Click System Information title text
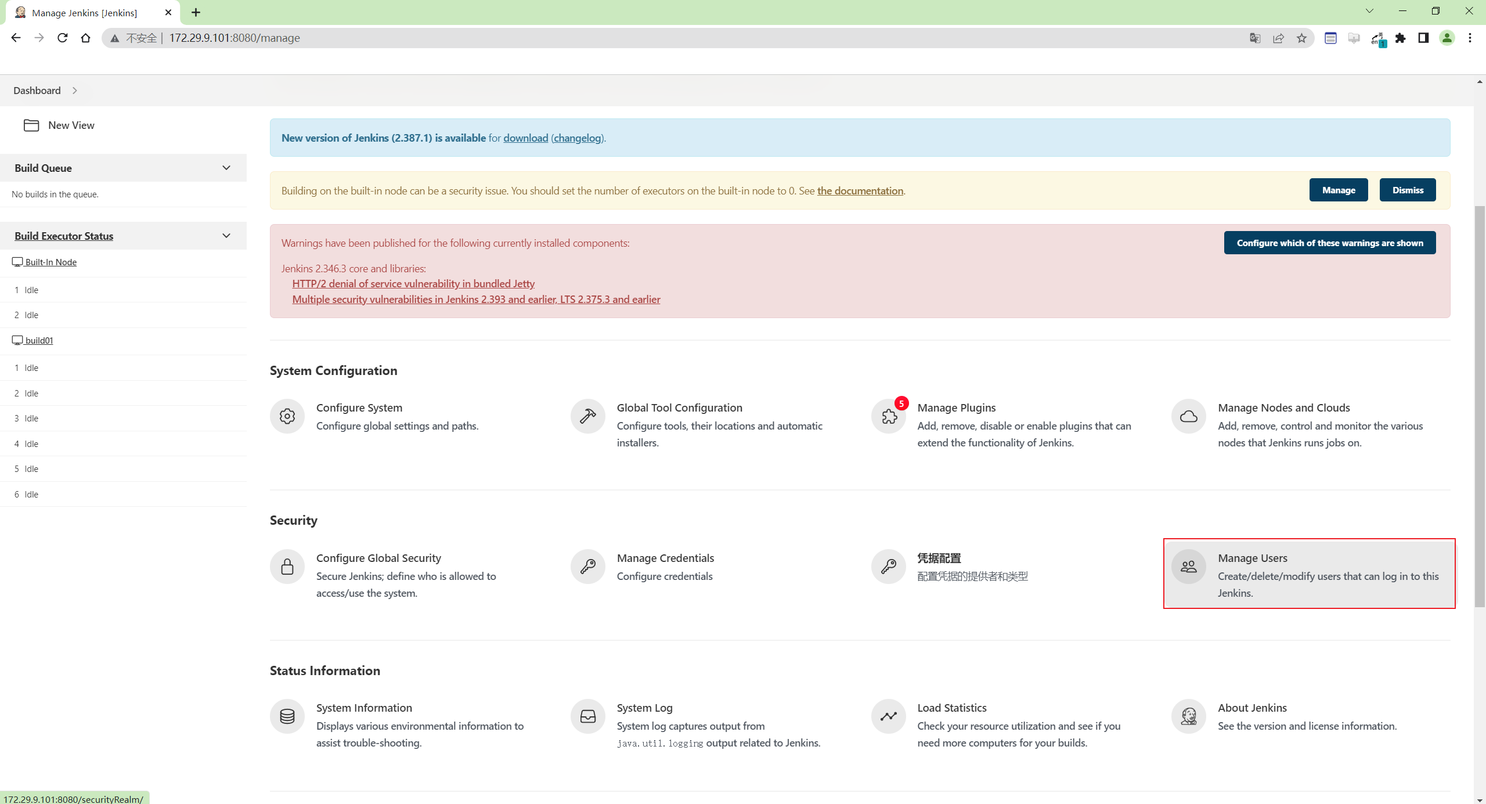Viewport: 1486px width, 804px height. click(364, 708)
